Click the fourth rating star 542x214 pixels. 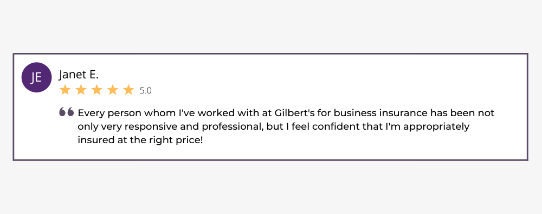(x=113, y=90)
